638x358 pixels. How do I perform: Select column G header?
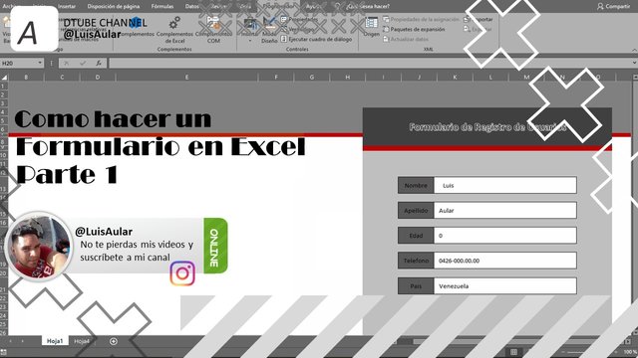click(x=312, y=78)
